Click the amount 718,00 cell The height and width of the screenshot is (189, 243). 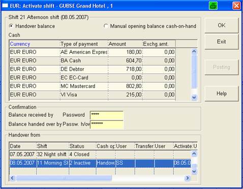click(x=125, y=69)
